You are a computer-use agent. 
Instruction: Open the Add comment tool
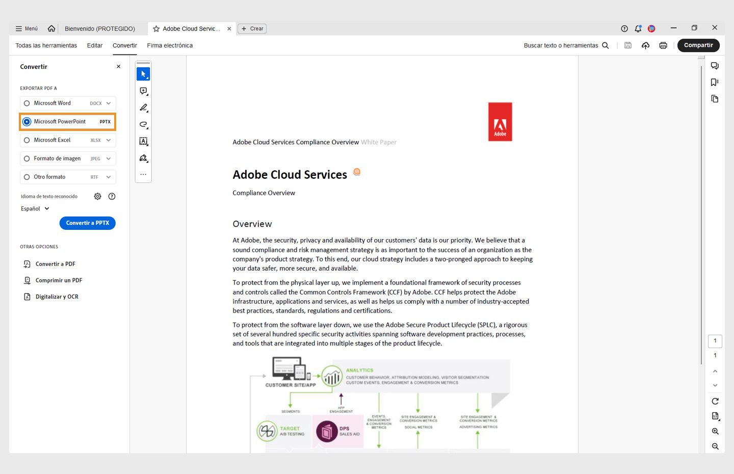pyautogui.click(x=143, y=90)
